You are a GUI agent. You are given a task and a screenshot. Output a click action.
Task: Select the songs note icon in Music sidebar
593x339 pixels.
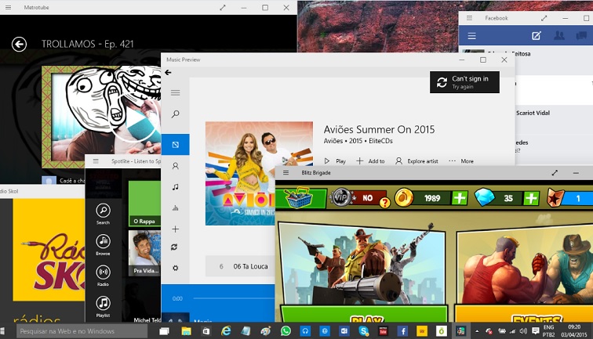click(175, 187)
